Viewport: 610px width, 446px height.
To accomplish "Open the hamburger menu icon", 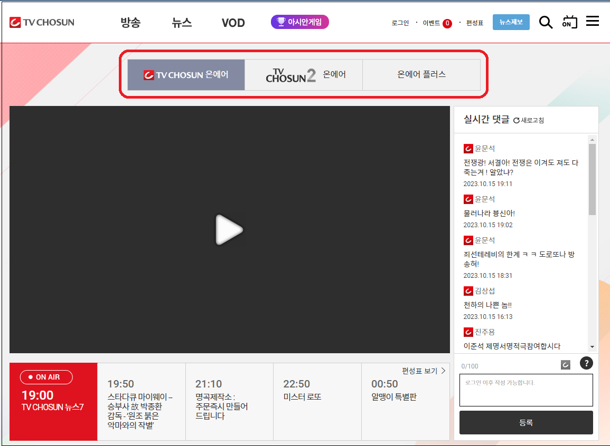I will pos(593,21).
